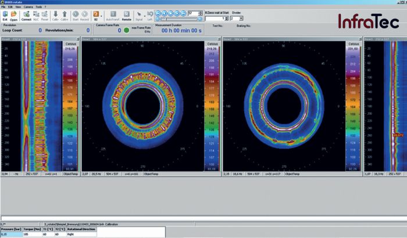The height and width of the screenshot is (238, 407).
Task: Click the Pressure [bar] column header
Action: [x=12, y=229]
